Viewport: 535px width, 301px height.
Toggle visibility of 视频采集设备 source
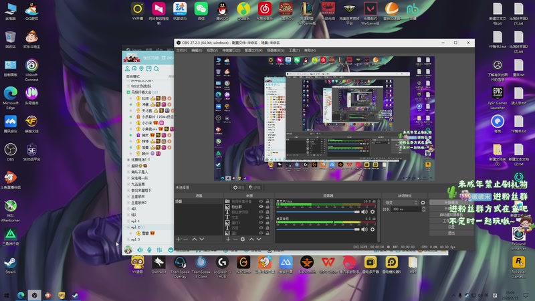click(x=261, y=201)
